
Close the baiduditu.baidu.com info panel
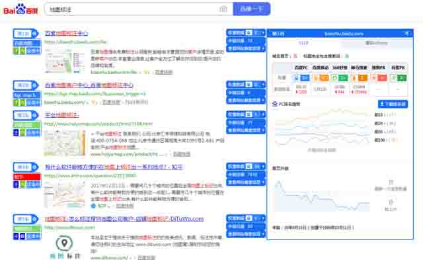click(x=406, y=33)
